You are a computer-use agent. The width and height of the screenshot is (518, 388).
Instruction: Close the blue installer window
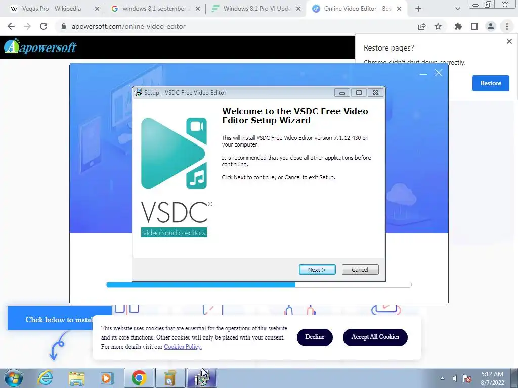coord(439,73)
